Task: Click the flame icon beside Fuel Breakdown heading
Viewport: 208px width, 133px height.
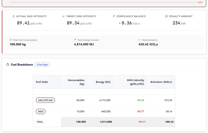Action: pyautogui.click(x=8, y=65)
